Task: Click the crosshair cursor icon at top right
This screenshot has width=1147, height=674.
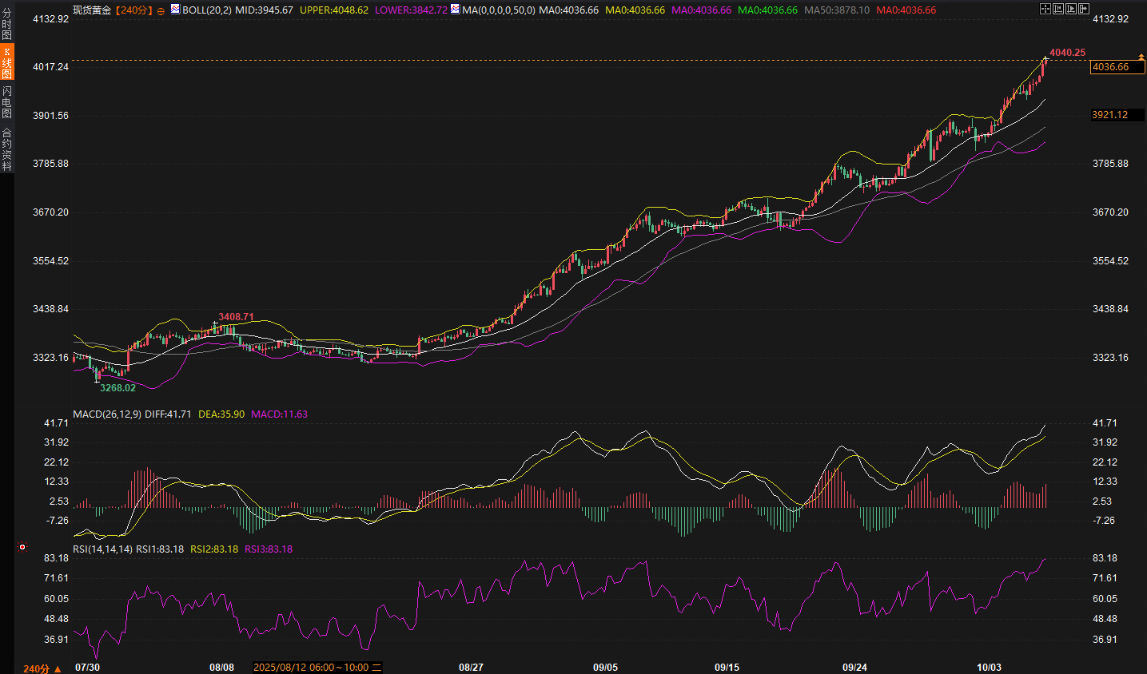Action: [1045, 9]
